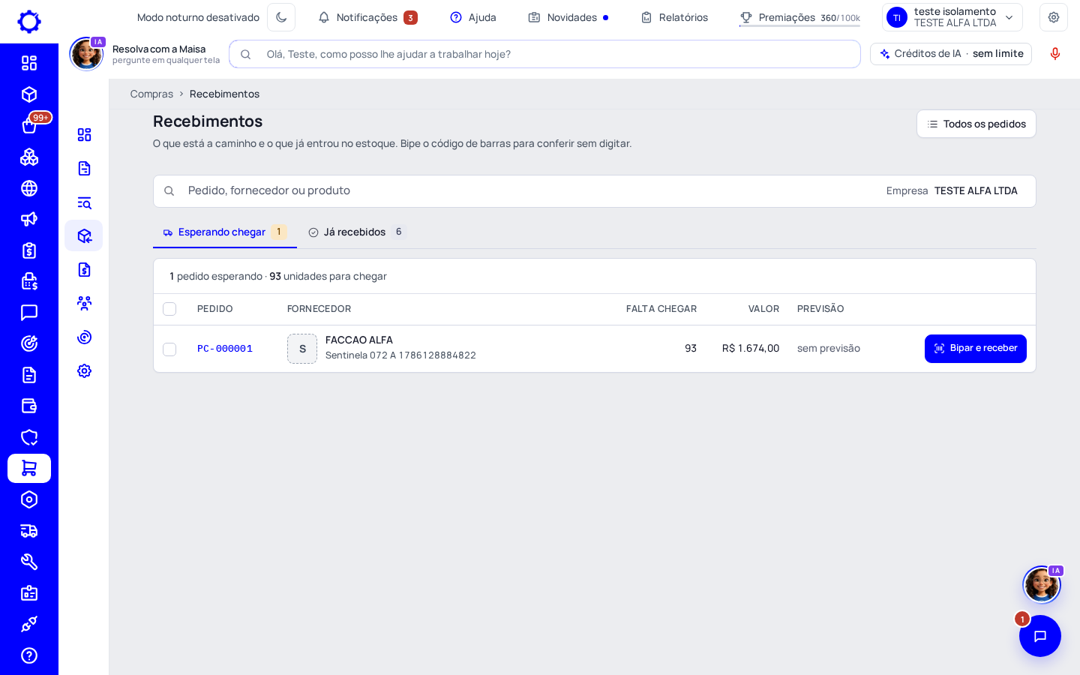Go to Compras in the breadcrumb
Screen dimensions: 1080x675
151,94
